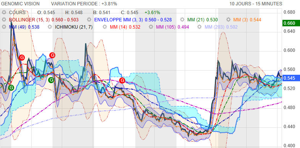Open settings gear for MM (14)

pyautogui.click(x=105, y=27)
